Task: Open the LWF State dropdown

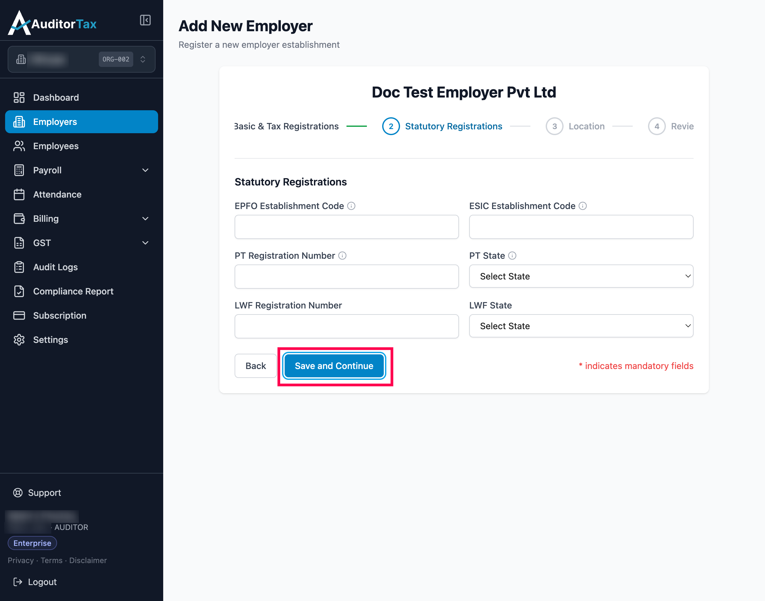Action: tap(581, 326)
